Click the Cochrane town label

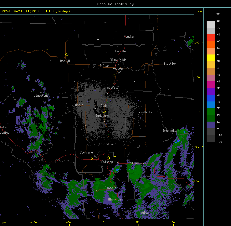[86, 152]
